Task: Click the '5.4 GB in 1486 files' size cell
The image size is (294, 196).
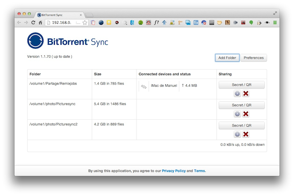Action: 110,104
